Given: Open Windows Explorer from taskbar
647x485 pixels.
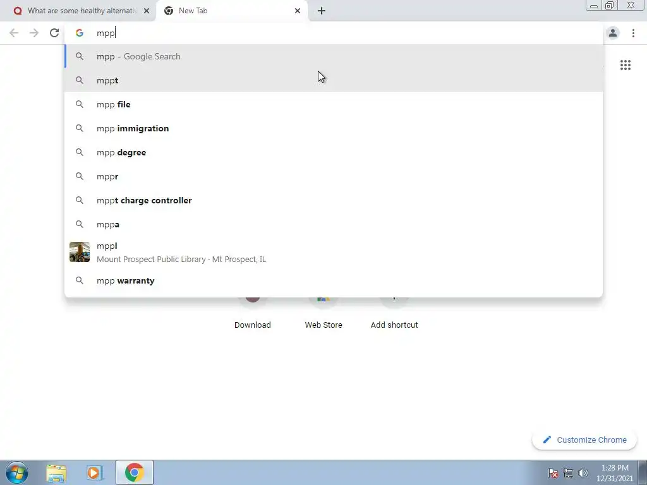Looking at the screenshot, I should click(56, 473).
